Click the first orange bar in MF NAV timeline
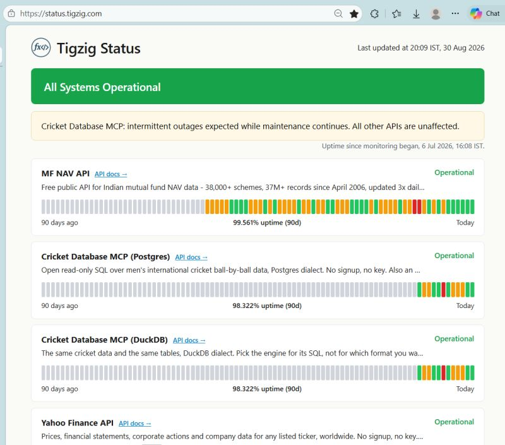 click(x=208, y=207)
